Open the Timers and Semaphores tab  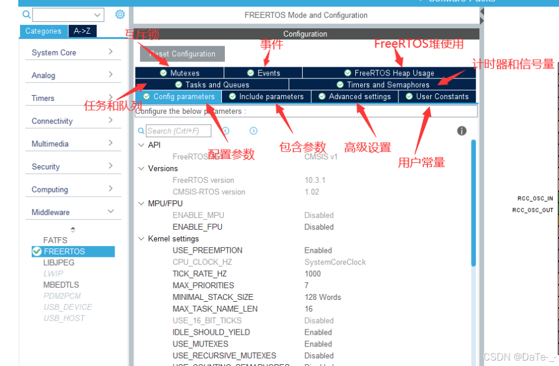coord(383,84)
